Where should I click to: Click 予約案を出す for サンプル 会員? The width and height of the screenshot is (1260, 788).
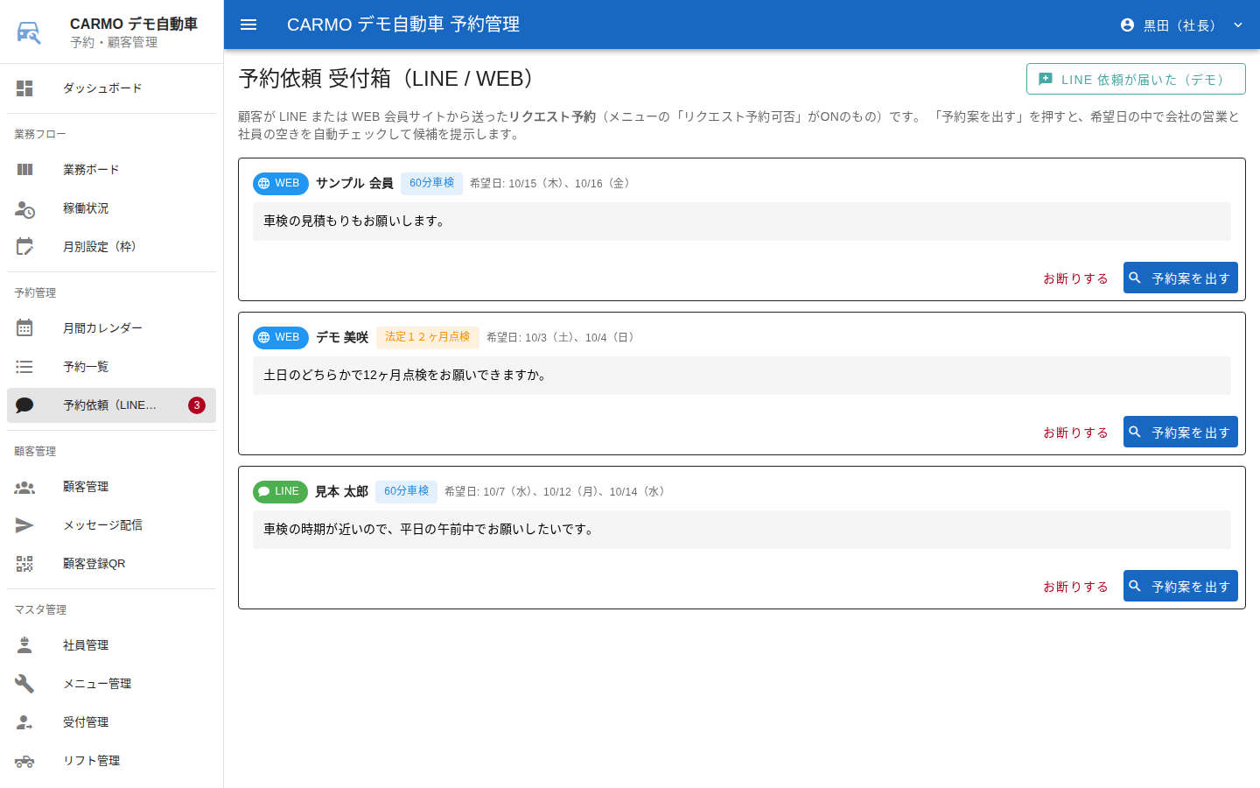(x=1180, y=278)
